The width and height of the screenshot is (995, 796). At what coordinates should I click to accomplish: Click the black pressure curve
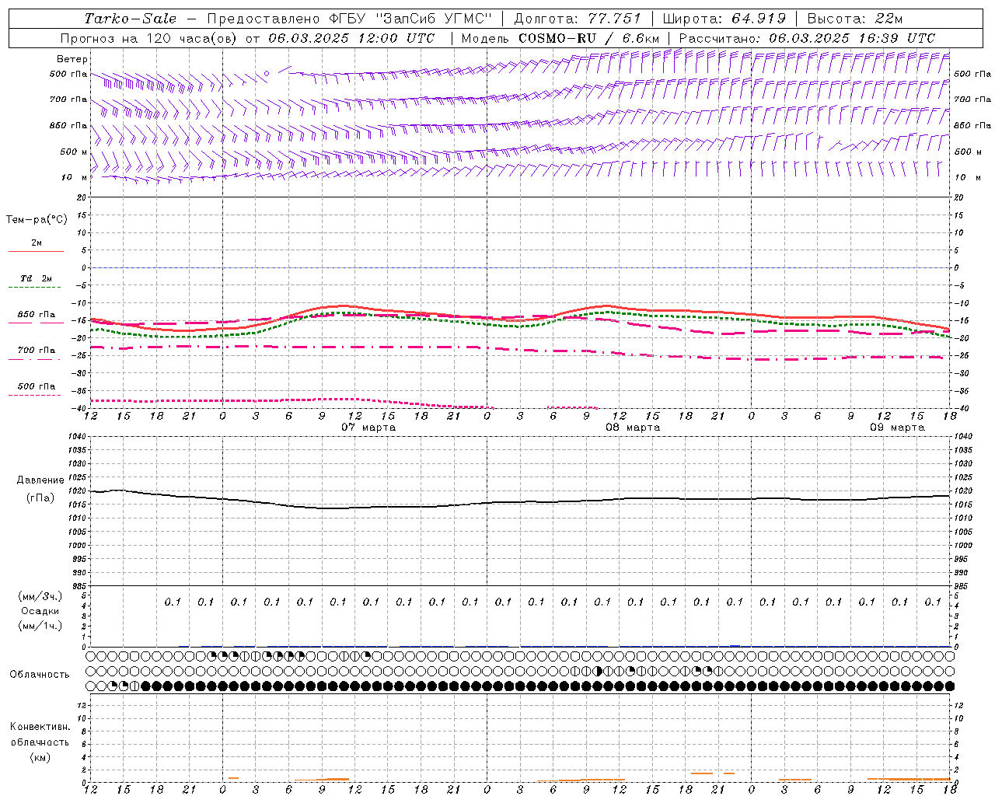pyautogui.click(x=521, y=501)
